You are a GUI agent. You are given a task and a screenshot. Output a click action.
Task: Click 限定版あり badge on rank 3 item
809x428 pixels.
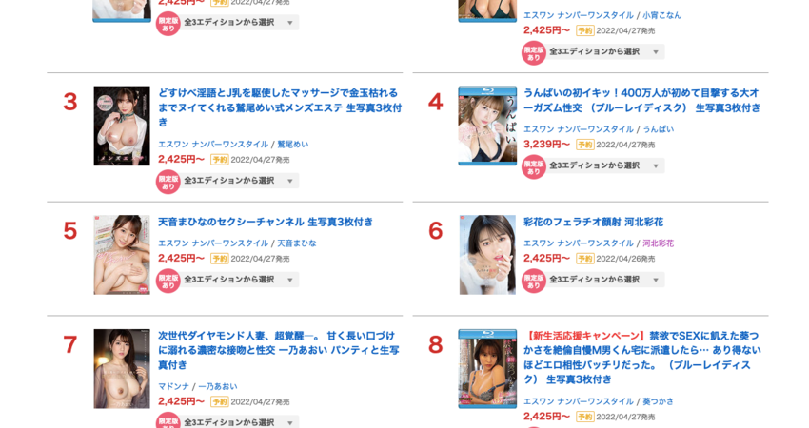point(168,182)
